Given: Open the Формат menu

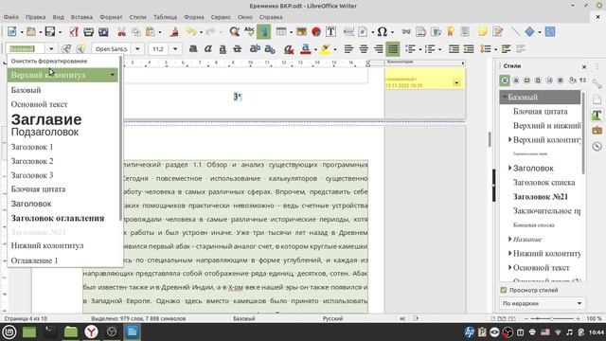Looking at the screenshot, I should 111,17.
